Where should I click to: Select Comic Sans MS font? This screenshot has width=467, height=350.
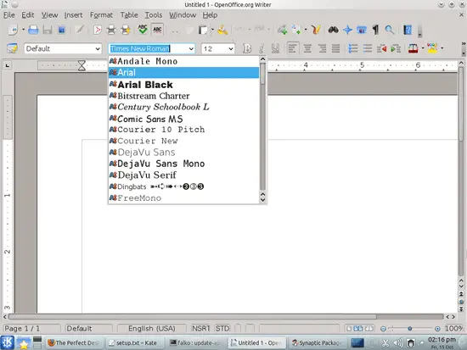coord(183,119)
